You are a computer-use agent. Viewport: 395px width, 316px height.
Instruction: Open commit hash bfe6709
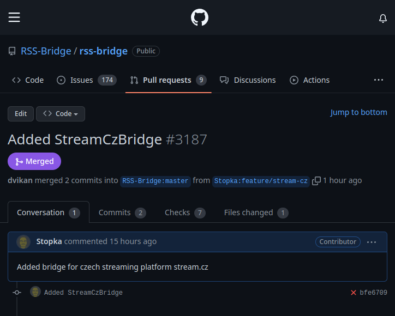[373, 293]
